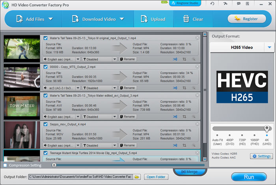
Task: Uncheck Tokyo Mater edited_avi_Output_3 file
Action: point(45,95)
